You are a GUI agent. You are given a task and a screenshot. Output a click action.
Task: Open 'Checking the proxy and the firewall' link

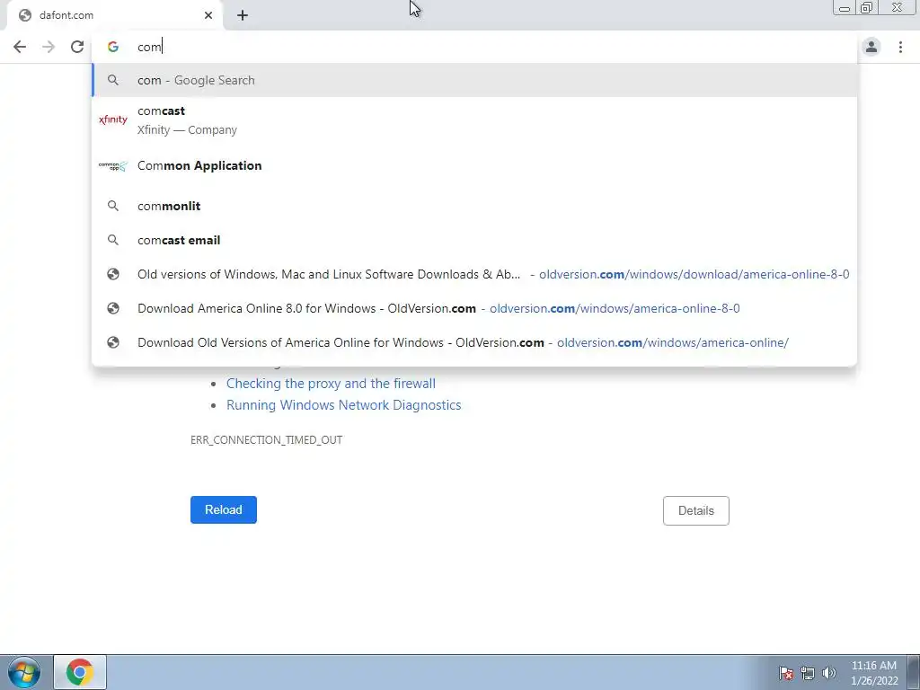331,384
